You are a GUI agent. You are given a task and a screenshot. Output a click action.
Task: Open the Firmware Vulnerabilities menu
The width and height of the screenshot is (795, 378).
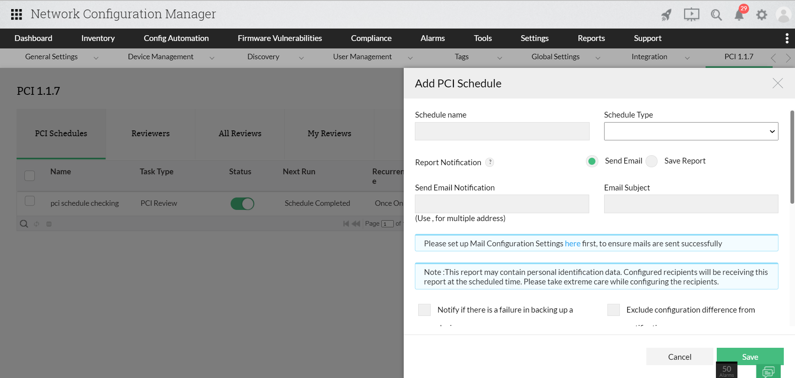280,38
